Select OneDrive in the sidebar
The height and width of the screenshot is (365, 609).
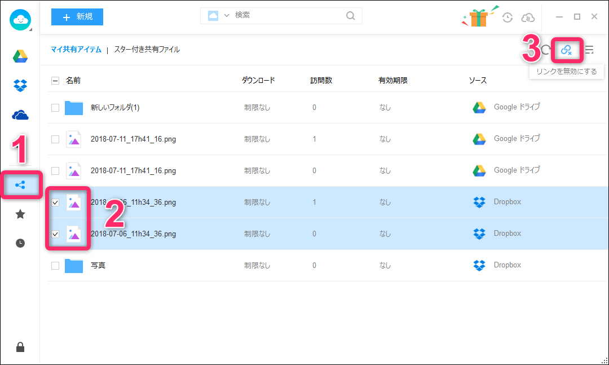(20, 114)
